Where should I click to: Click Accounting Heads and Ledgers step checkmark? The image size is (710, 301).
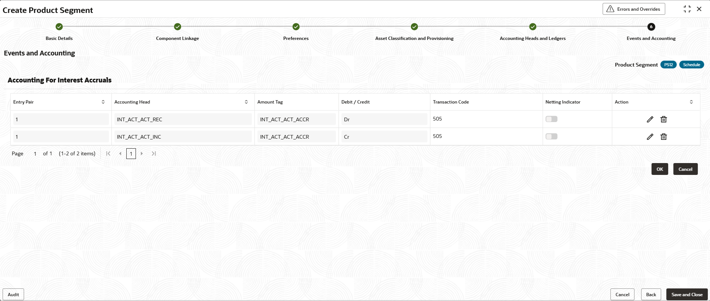tap(533, 27)
